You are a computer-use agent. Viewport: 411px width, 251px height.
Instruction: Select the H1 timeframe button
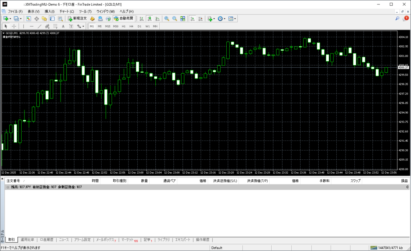pos(124,26)
